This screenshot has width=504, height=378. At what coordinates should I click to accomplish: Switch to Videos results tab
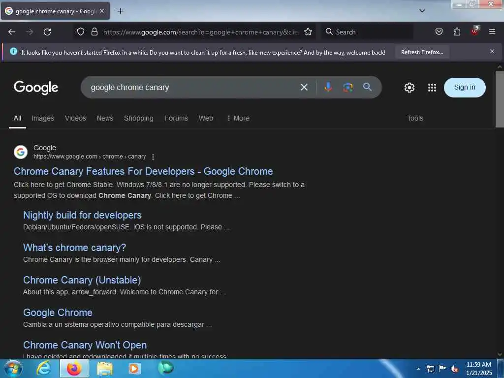75,118
